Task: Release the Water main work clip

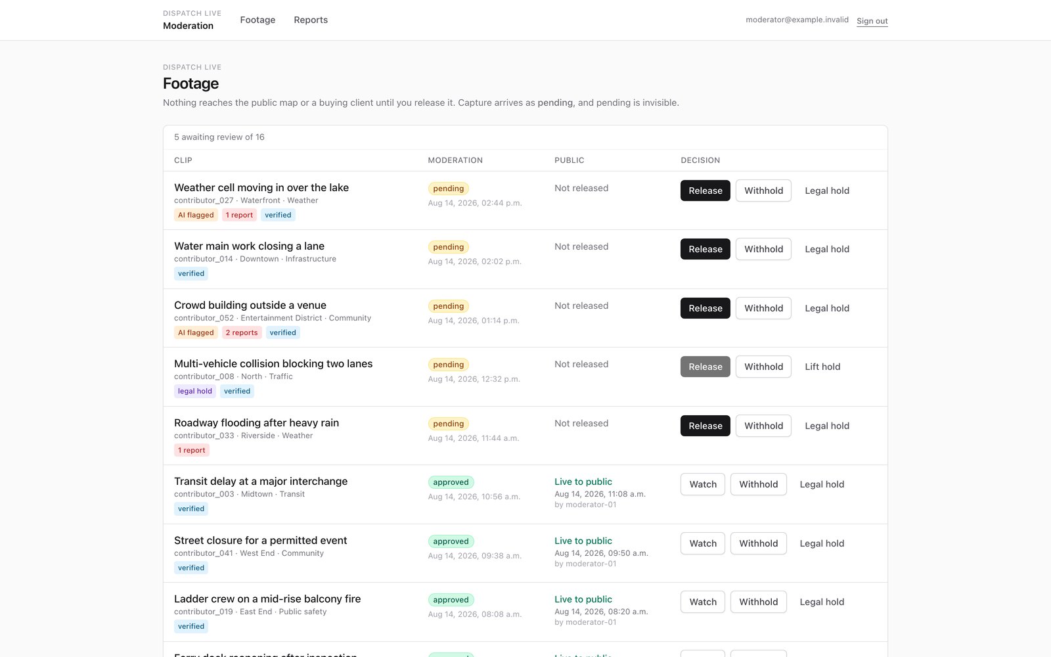Action: [x=705, y=249]
